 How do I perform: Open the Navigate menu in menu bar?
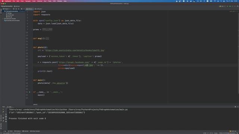pos(28,1)
